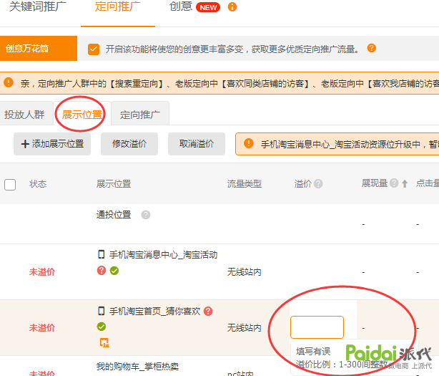Click 未溢价 status in 手机淘宝首页_猜你喜欢 row

tap(42, 328)
